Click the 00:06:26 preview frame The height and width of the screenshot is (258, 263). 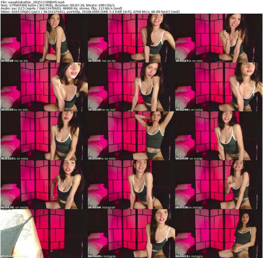pyautogui.click(x=131, y=234)
